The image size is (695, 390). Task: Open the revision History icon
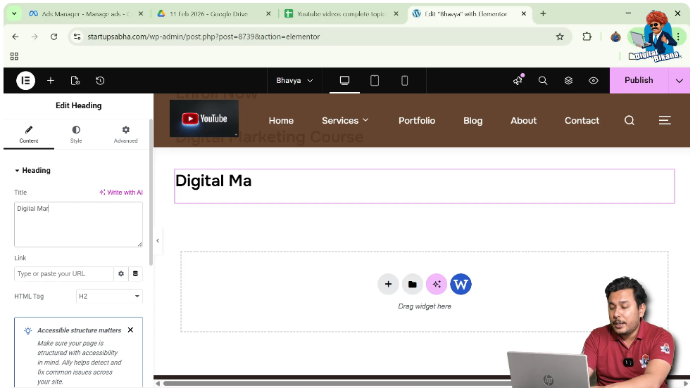pos(100,81)
